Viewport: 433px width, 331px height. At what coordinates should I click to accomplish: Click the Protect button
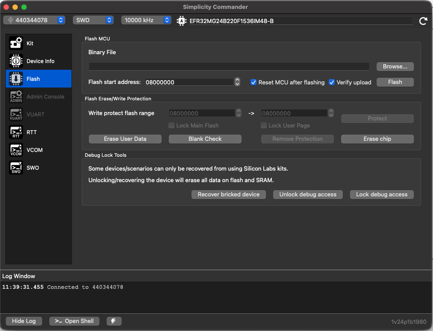[x=377, y=119]
